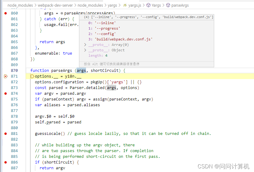Open webpack-dev-server breadcrumb segment
Screen dimensions: 254x172
[x=55, y=5]
